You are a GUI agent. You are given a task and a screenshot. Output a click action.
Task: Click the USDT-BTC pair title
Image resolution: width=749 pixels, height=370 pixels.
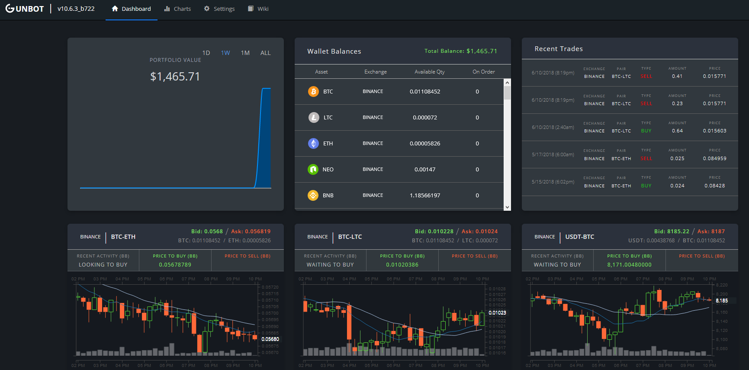580,237
